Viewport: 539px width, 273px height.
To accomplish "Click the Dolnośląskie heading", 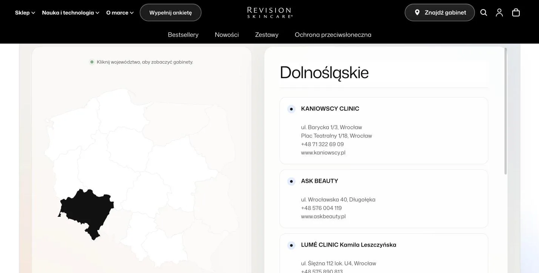I will pyautogui.click(x=324, y=72).
